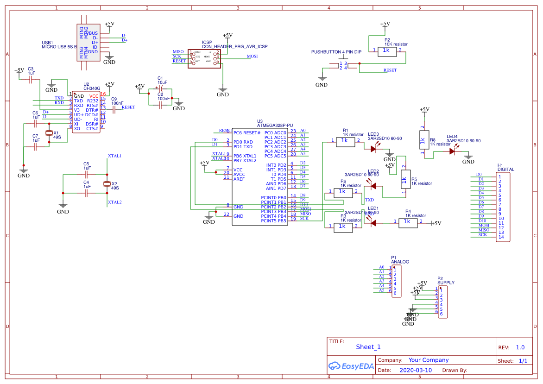
Task: Select the SUPPLY connector P2
Action: pyautogui.click(x=442, y=301)
